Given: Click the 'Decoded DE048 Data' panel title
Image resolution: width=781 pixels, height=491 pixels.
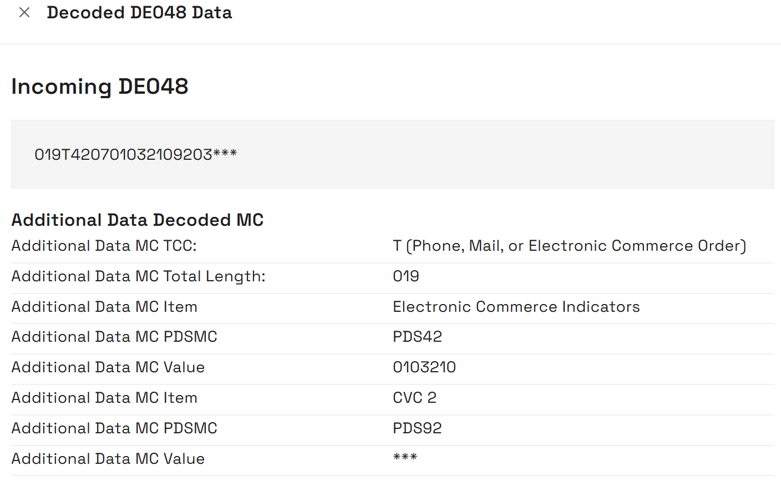Looking at the screenshot, I should [x=139, y=13].
